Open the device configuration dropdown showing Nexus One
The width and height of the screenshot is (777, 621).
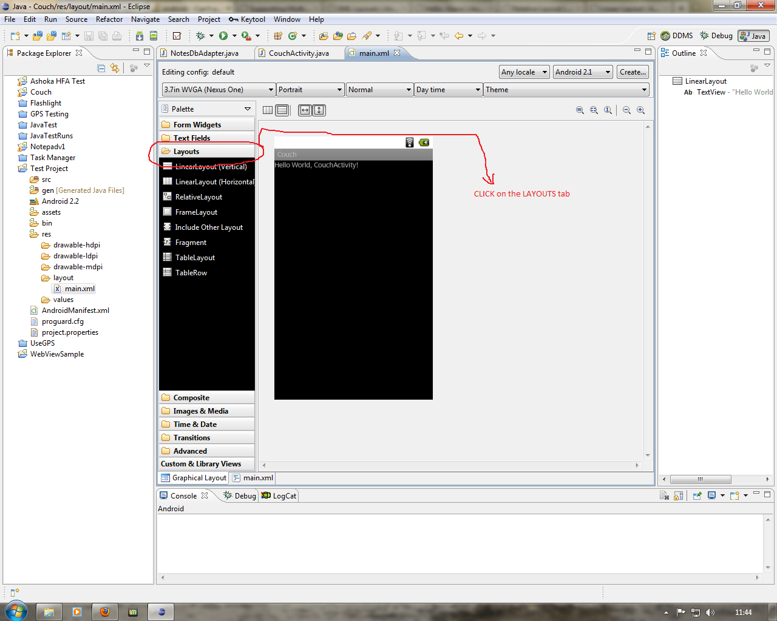pyautogui.click(x=217, y=89)
